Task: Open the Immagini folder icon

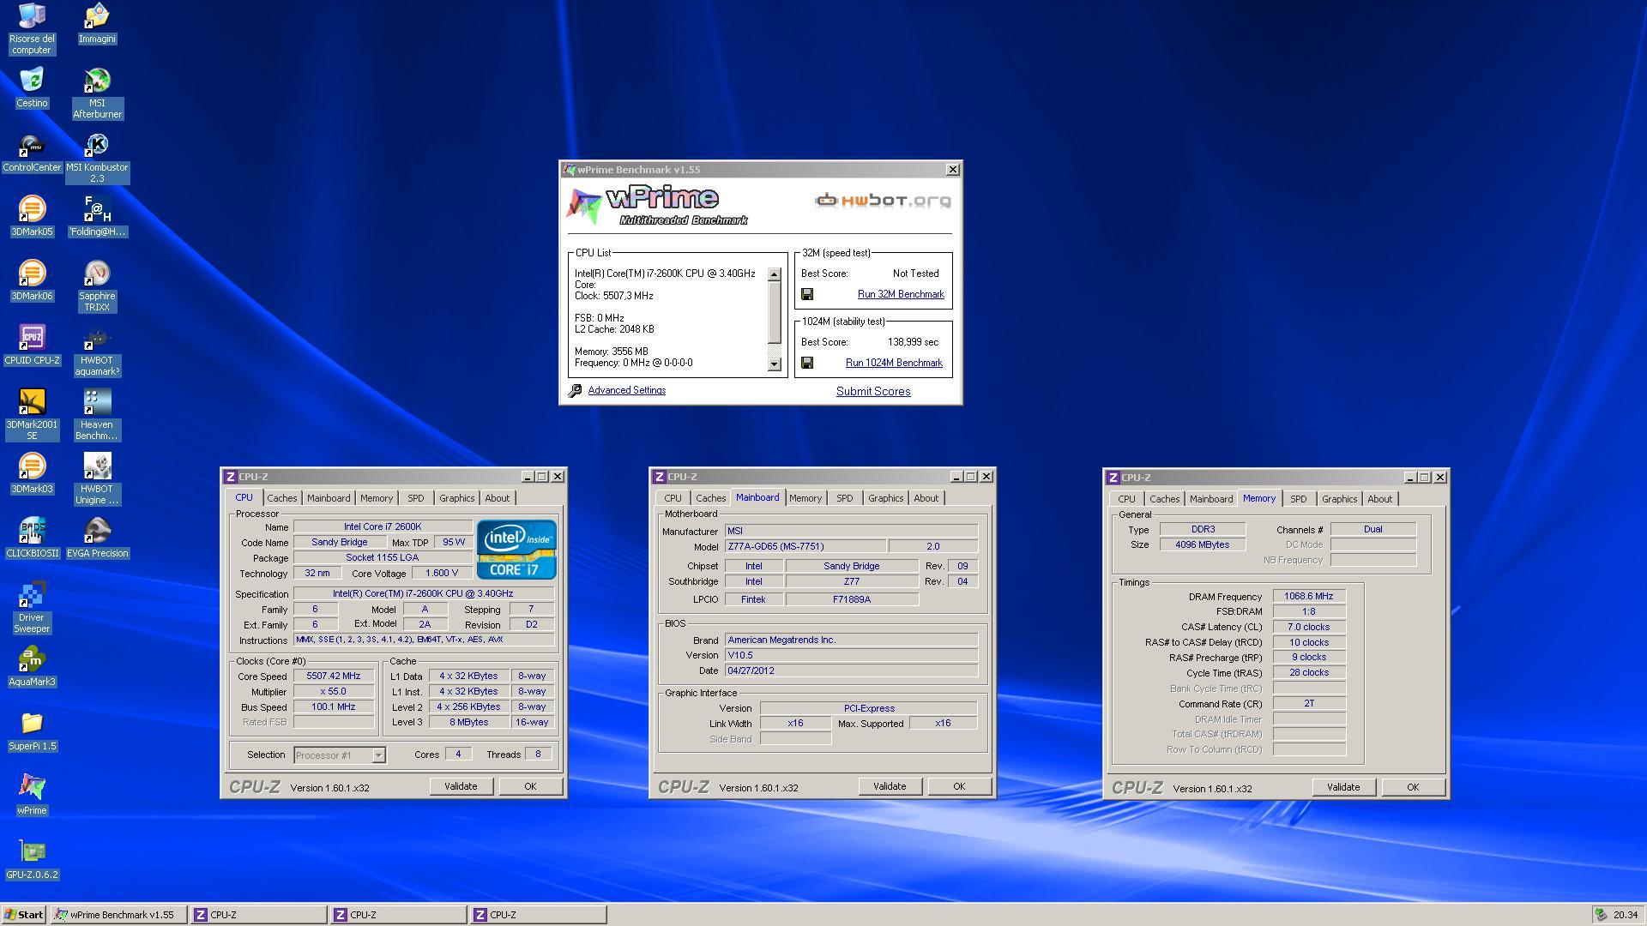Action: point(97,23)
